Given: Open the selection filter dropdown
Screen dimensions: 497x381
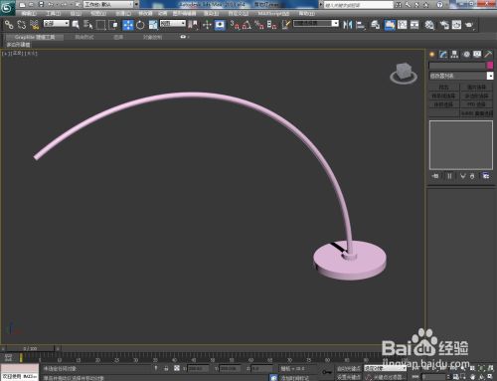Looking at the screenshot, I should [57, 24].
